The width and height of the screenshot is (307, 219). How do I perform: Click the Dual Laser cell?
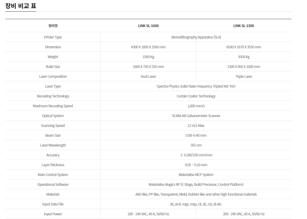tap(148, 76)
